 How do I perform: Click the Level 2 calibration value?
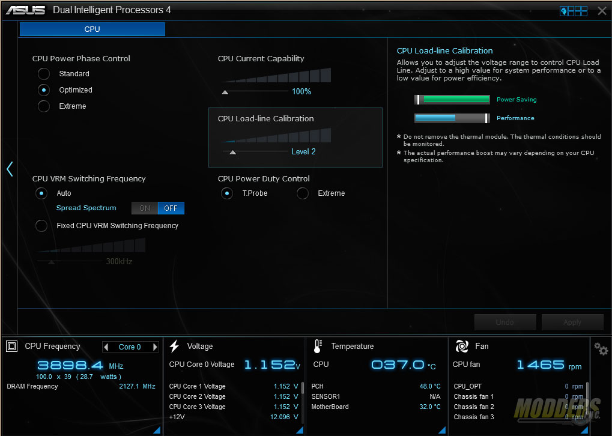coord(303,152)
